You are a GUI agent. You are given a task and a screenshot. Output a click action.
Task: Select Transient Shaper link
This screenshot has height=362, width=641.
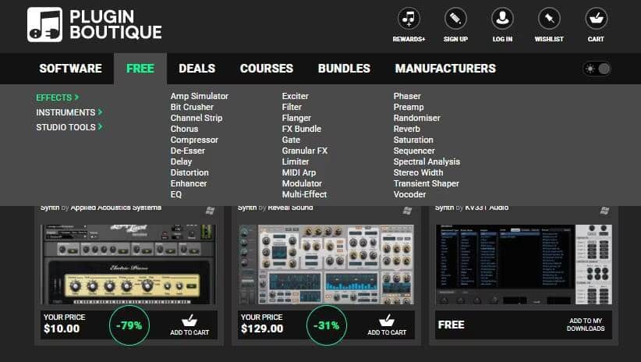(x=427, y=183)
